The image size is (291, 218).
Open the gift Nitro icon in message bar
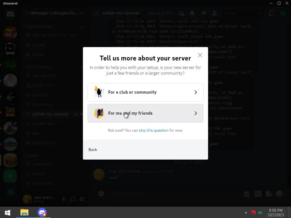pyautogui.click(x=247, y=194)
